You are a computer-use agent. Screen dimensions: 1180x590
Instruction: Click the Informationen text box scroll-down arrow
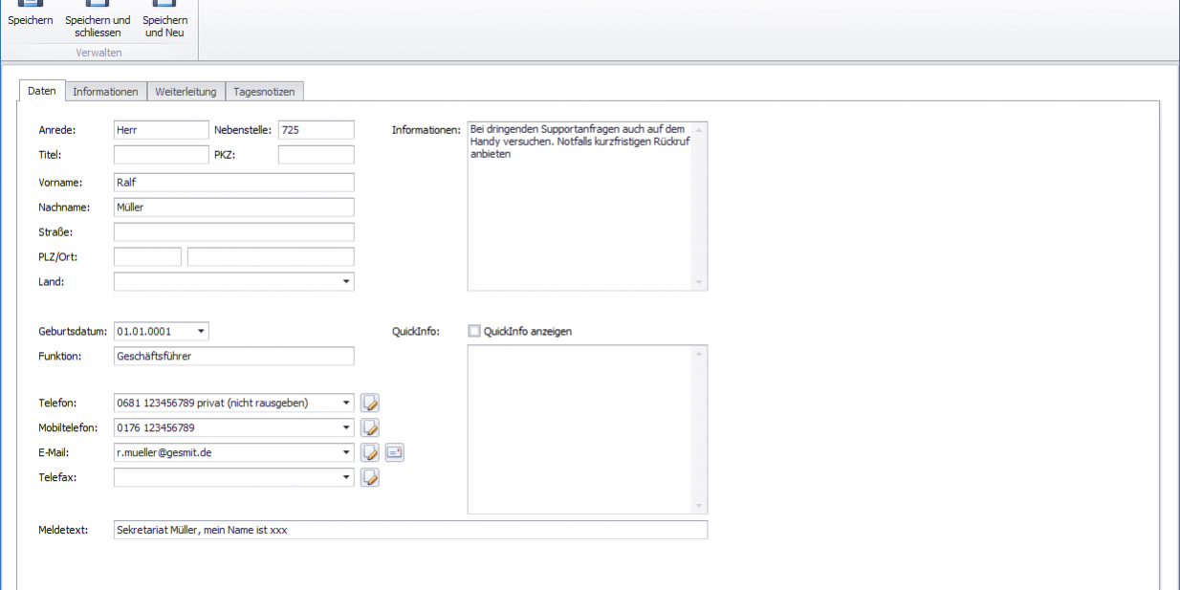point(699,283)
